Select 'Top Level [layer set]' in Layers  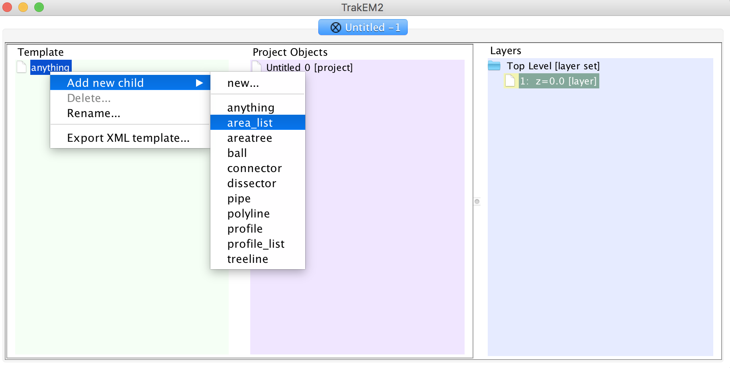pyautogui.click(x=553, y=66)
